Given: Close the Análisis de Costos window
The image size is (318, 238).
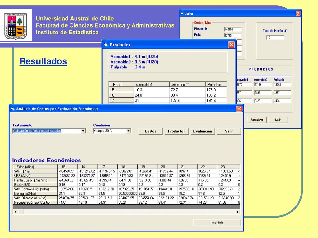Looking at the screenshot, I should coord(239,109).
